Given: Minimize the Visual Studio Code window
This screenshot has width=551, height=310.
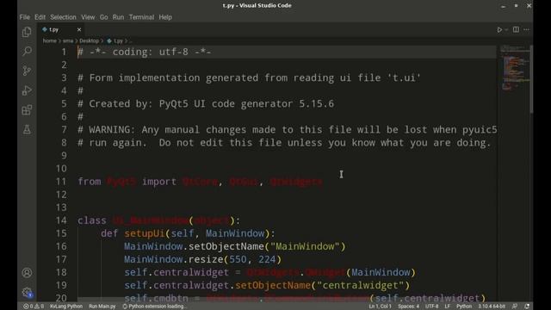Looking at the screenshot, I should coord(503,6).
